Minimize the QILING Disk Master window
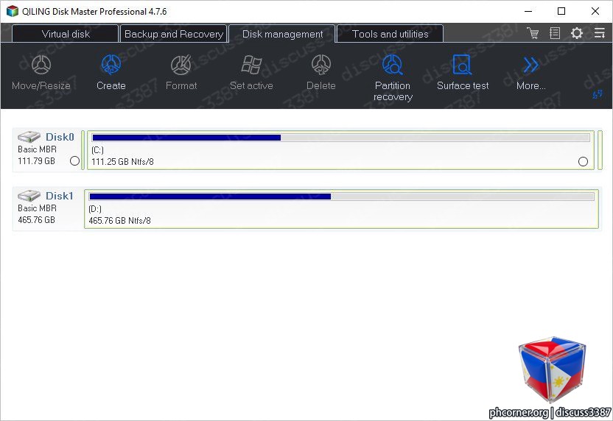 528,11
